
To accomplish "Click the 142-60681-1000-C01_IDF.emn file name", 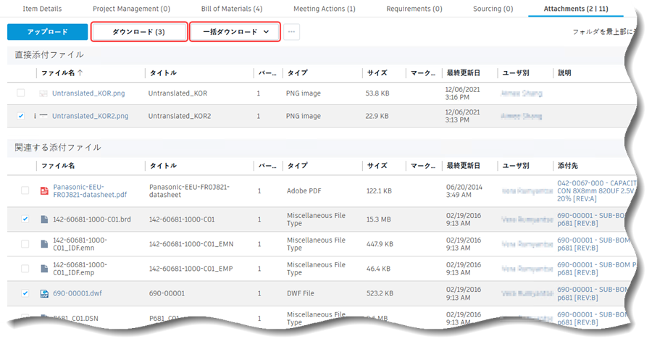I will 80,244.
